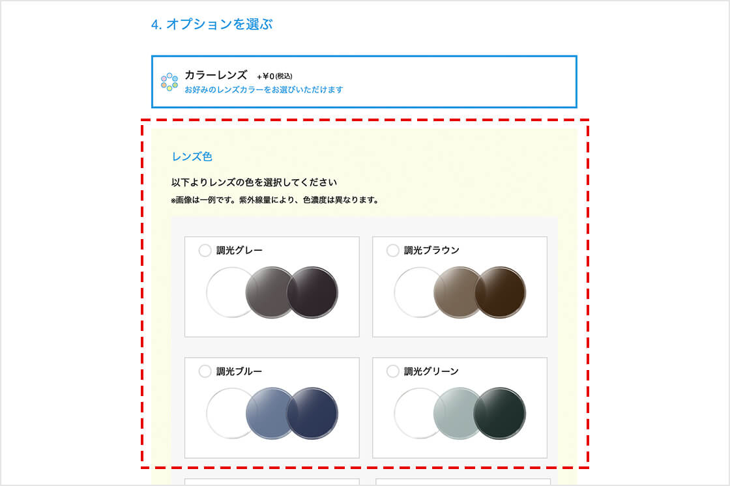
Task: Click お好みのレンズカラーをお選びいただけます description link
Action: click(x=263, y=89)
